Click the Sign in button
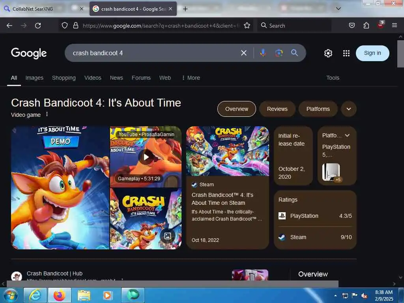404x303 pixels. [372, 53]
